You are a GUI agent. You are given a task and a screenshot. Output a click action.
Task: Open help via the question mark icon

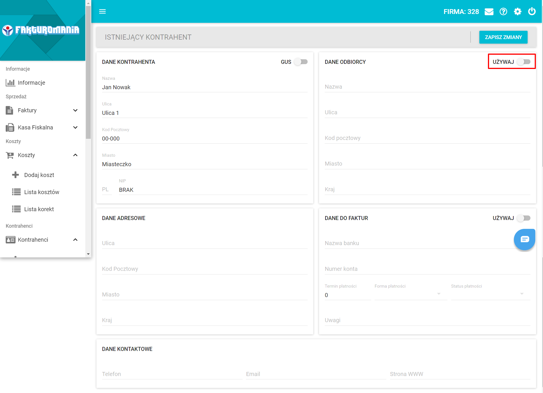point(503,12)
